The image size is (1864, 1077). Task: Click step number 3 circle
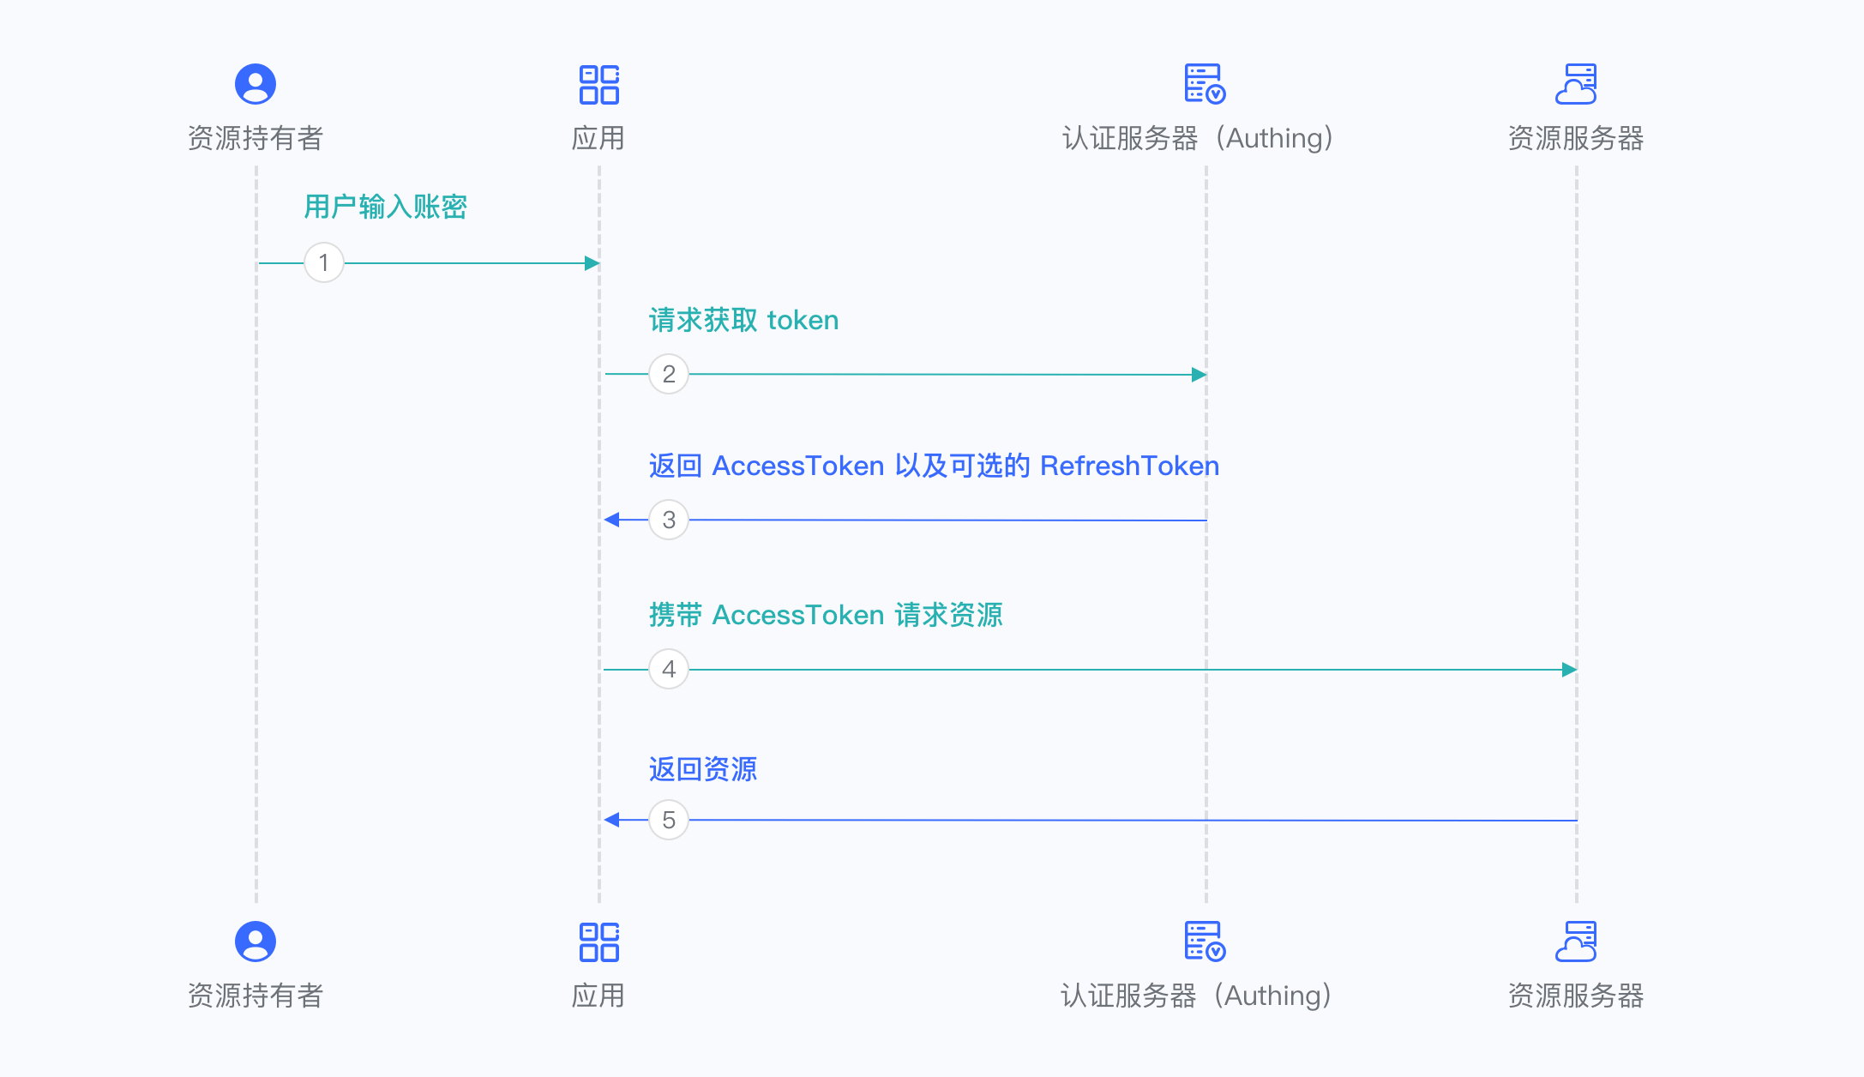tap(669, 520)
